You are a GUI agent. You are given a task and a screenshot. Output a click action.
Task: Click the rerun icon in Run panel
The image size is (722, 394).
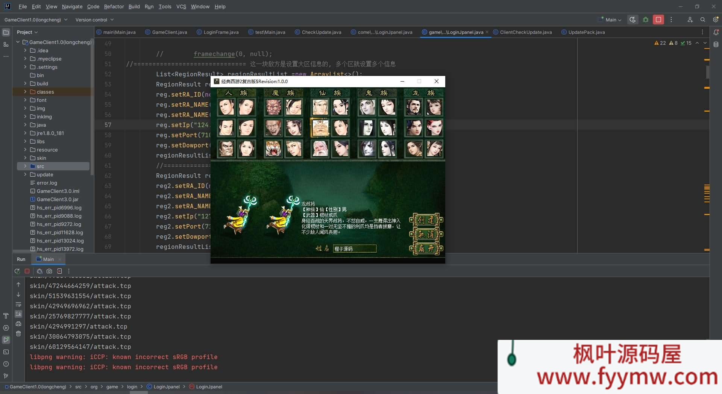17,271
